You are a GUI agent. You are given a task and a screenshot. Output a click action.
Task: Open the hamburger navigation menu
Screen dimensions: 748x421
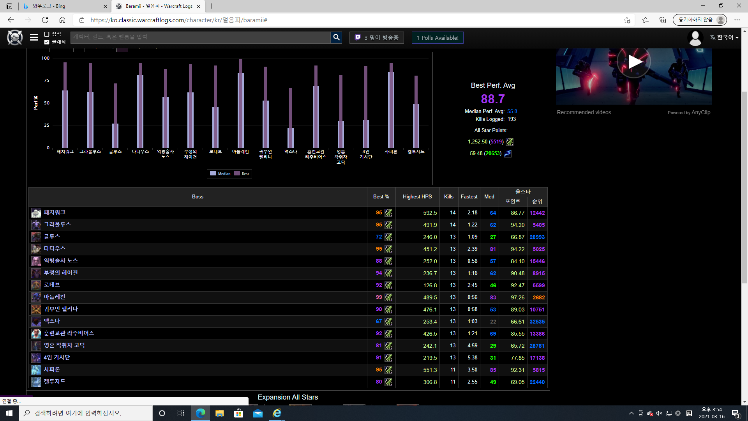(34, 37)
